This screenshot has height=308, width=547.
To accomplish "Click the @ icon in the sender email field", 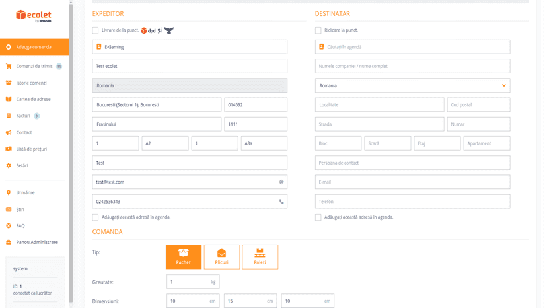I will pyautogui.click(x=281, y=182).
